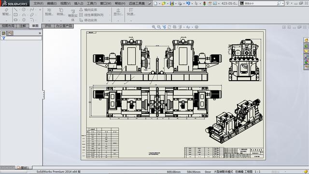Switch to the 注解 tab
Viewport: 309px width, 174px height.
(x=23, y=26)
